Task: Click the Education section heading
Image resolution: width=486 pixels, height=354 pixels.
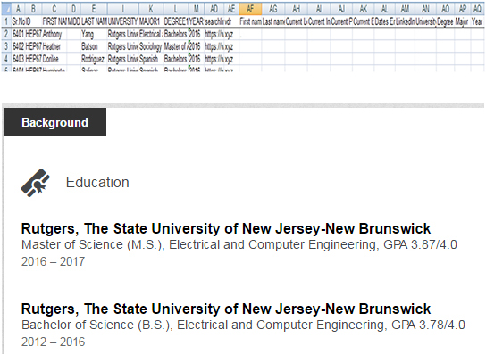Action: tap(97, 182)
